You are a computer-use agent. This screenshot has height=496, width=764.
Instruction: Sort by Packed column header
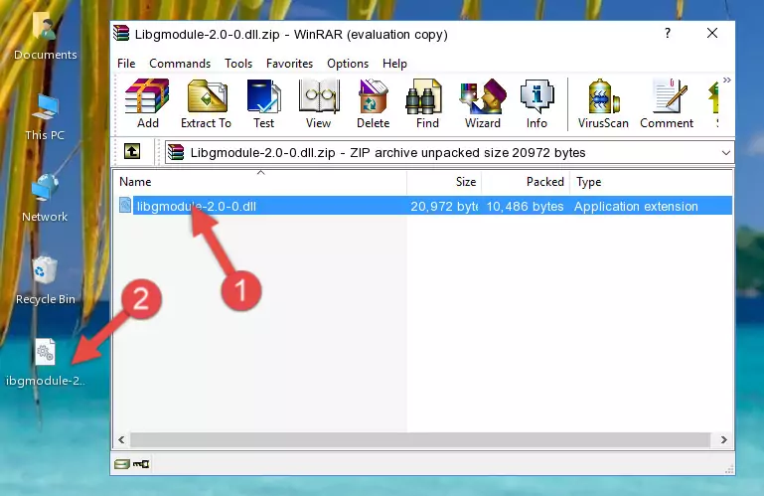coord(526,182)
